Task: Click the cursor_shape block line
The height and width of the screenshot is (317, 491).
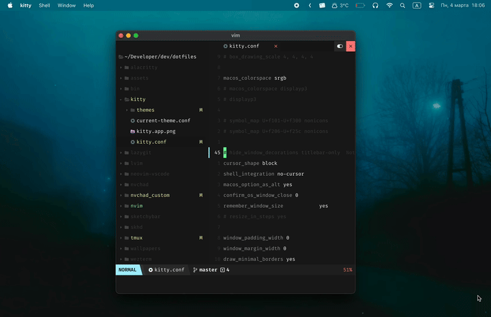Action: (x=250, y=163)
